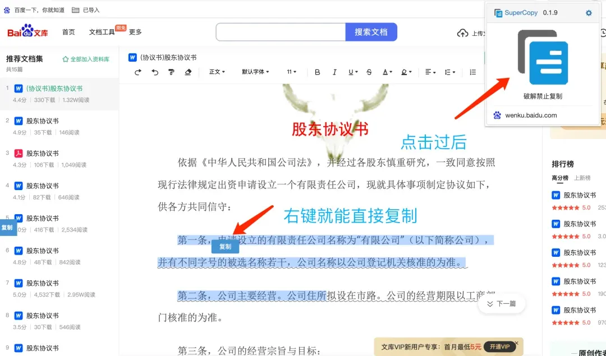Open the 已导入 bookmarks folder
This screenshot has height=356, width=606.
coord(86,10)
